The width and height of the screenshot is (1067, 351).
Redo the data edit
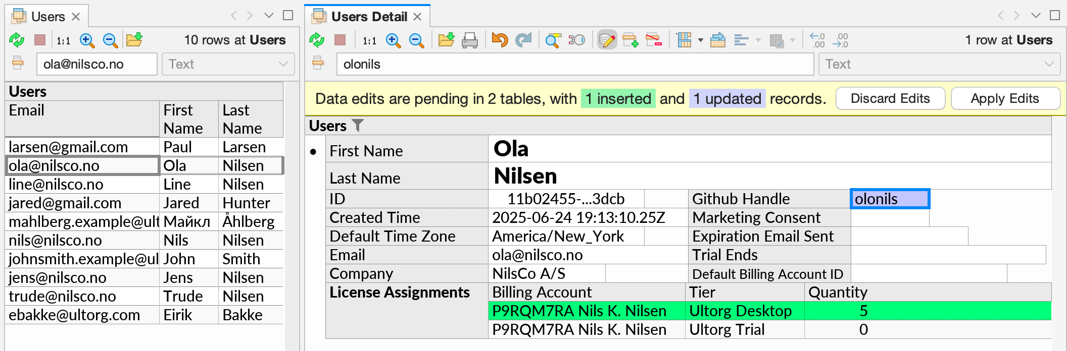(x=523, y=40)
